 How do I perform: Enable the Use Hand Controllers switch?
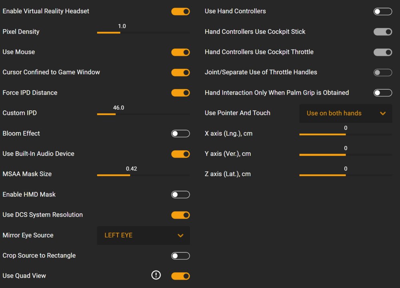point(383,12)
